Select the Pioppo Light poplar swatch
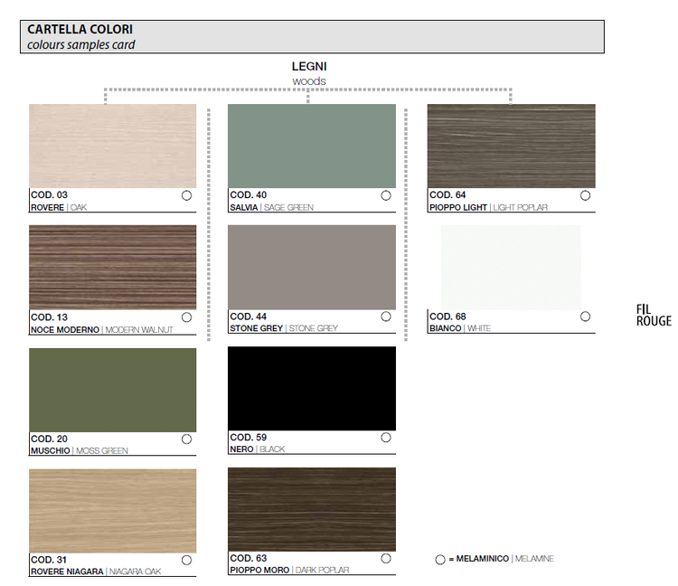 point(511,146)
